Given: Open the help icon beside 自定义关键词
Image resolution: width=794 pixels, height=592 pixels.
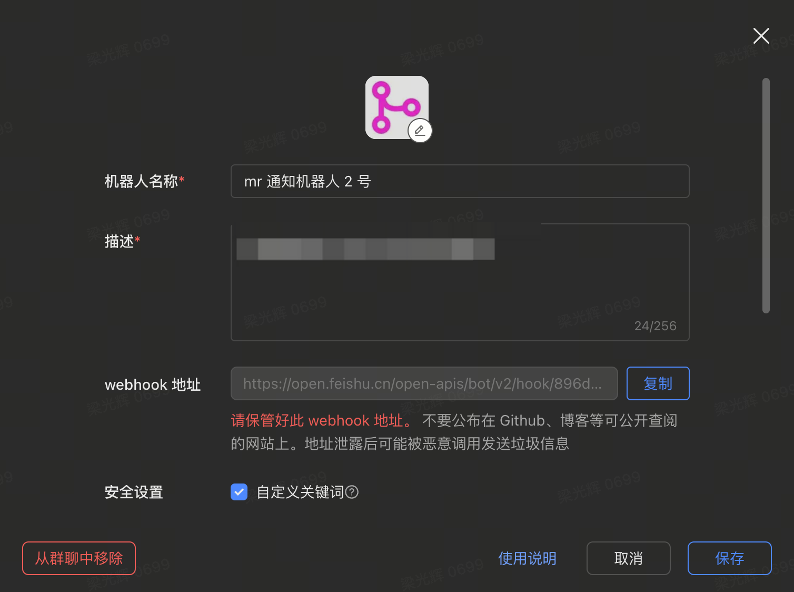Looking at the screenshot, I should (352, 492).
